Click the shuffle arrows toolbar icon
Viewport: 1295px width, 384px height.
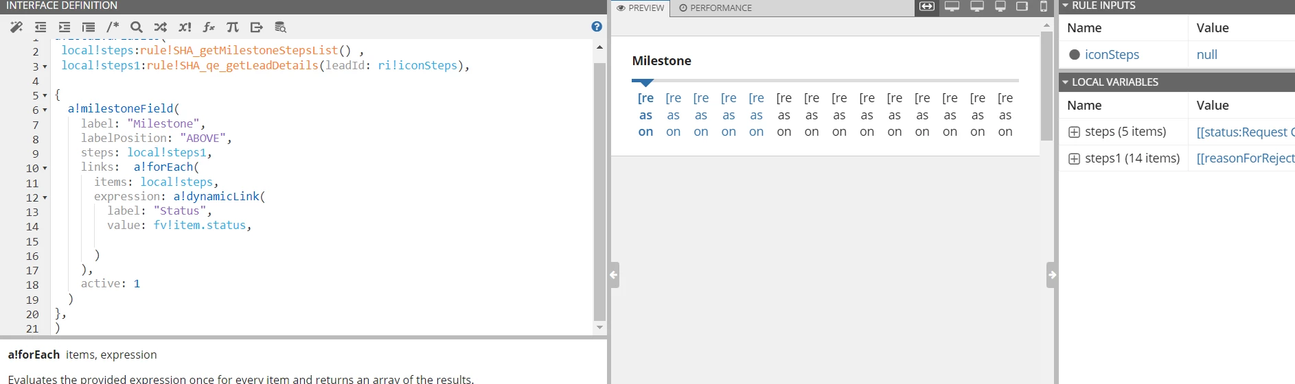(161, 27)
